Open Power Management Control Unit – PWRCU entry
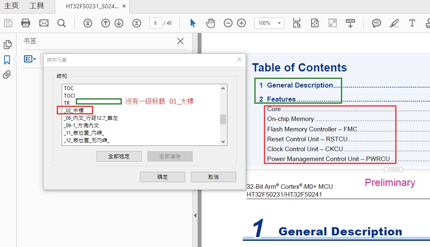Screen dimensions: 430x247 click(328, 159)
